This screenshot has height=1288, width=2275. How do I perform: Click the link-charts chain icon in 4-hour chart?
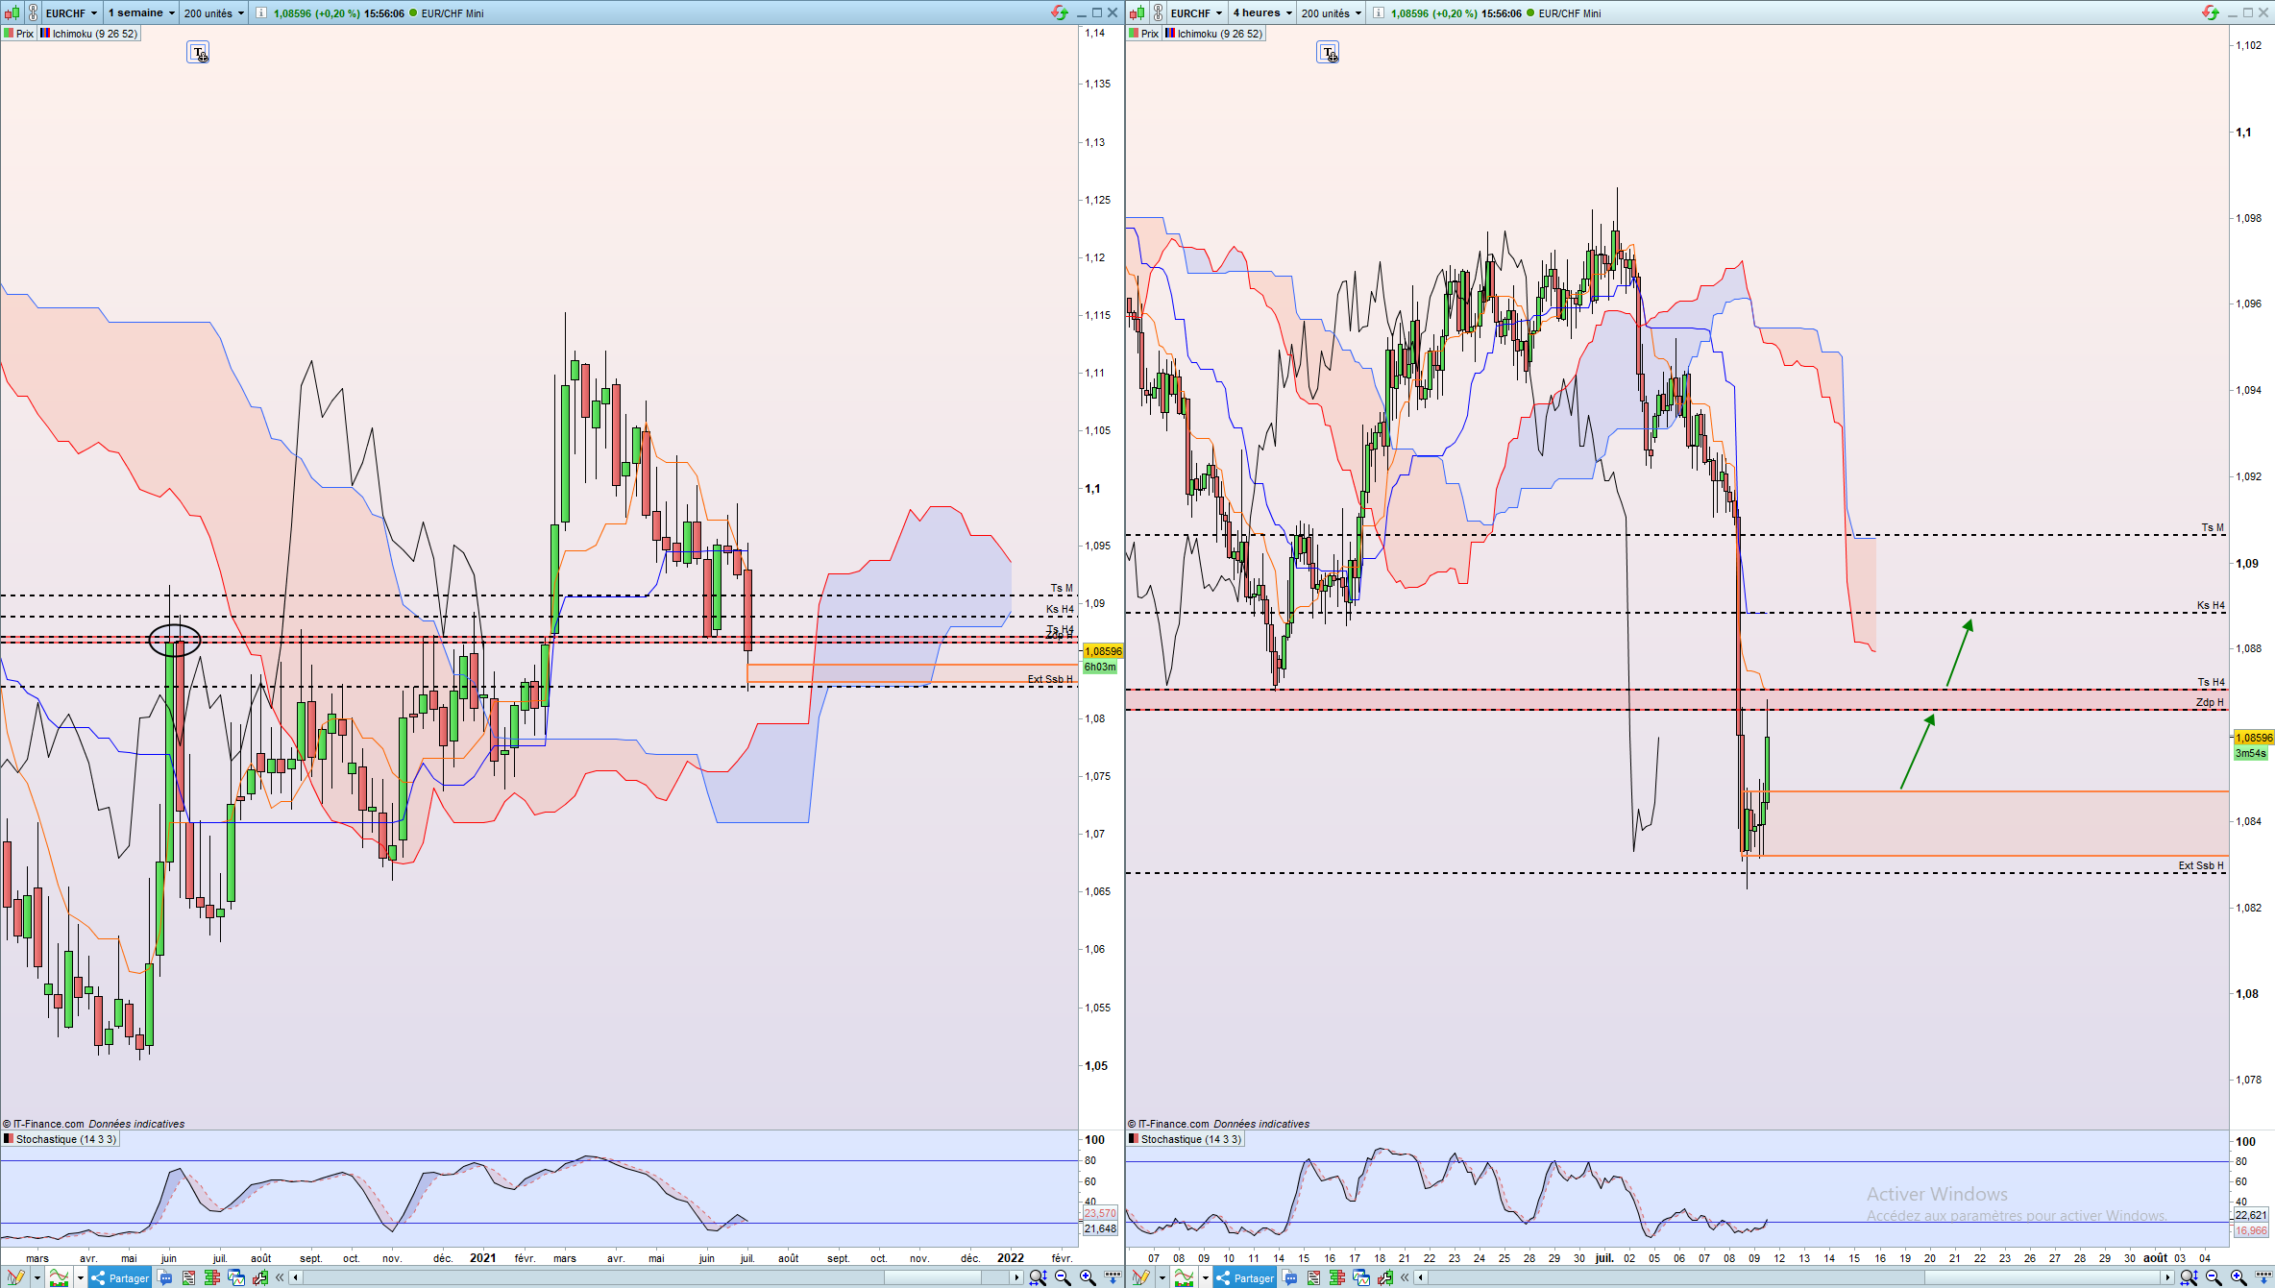coord(1158,12)
